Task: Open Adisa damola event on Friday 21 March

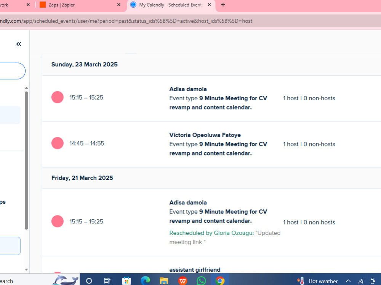Action: 188,203
